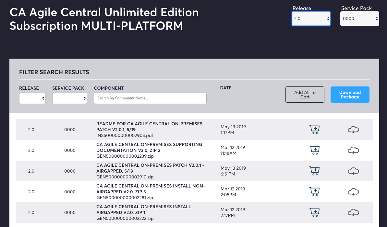This screenshot has height=227, width=387.
Task: Focus the Search by Component Name field
Action: pyautogui.click(x=150, y=98)
